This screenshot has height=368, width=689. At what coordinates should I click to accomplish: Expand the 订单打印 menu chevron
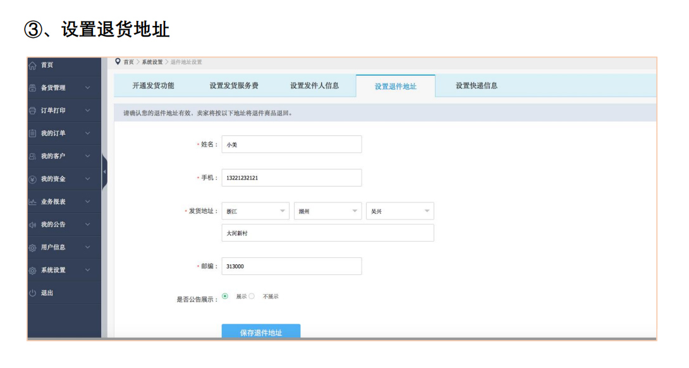pyautogui.click(x=87, y=111)
